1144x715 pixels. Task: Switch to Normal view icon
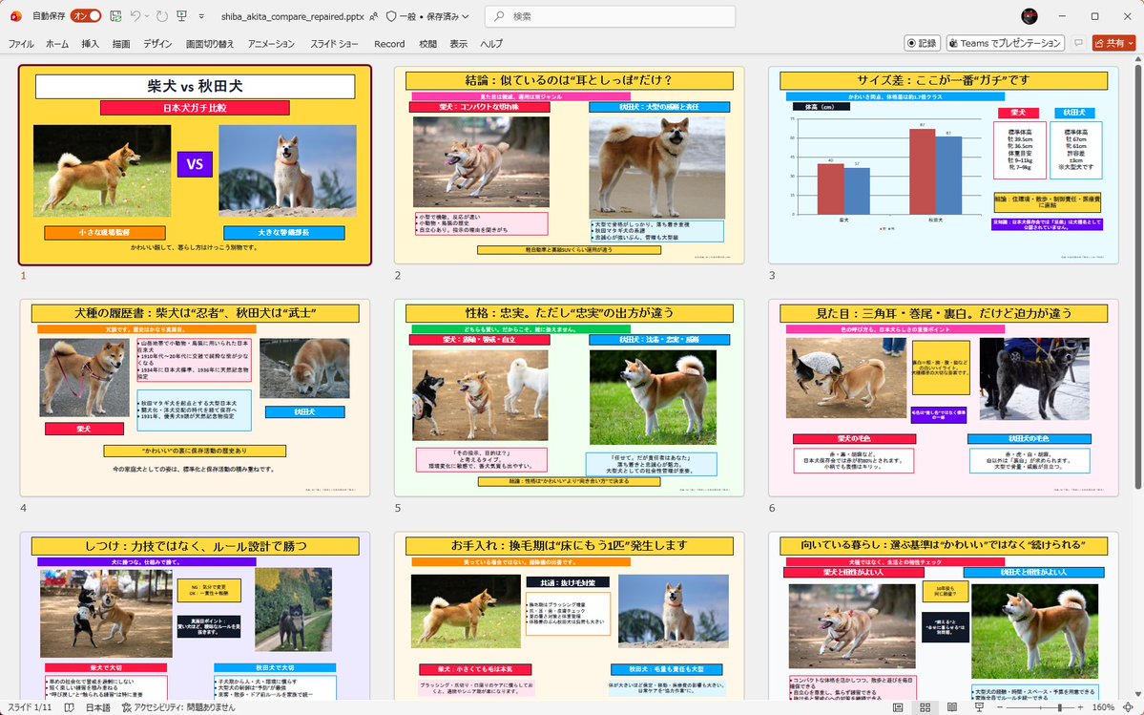(x=898, y=707)
